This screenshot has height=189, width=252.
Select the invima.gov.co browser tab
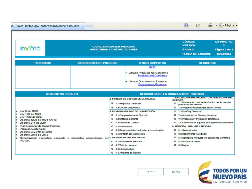point(48,26)
